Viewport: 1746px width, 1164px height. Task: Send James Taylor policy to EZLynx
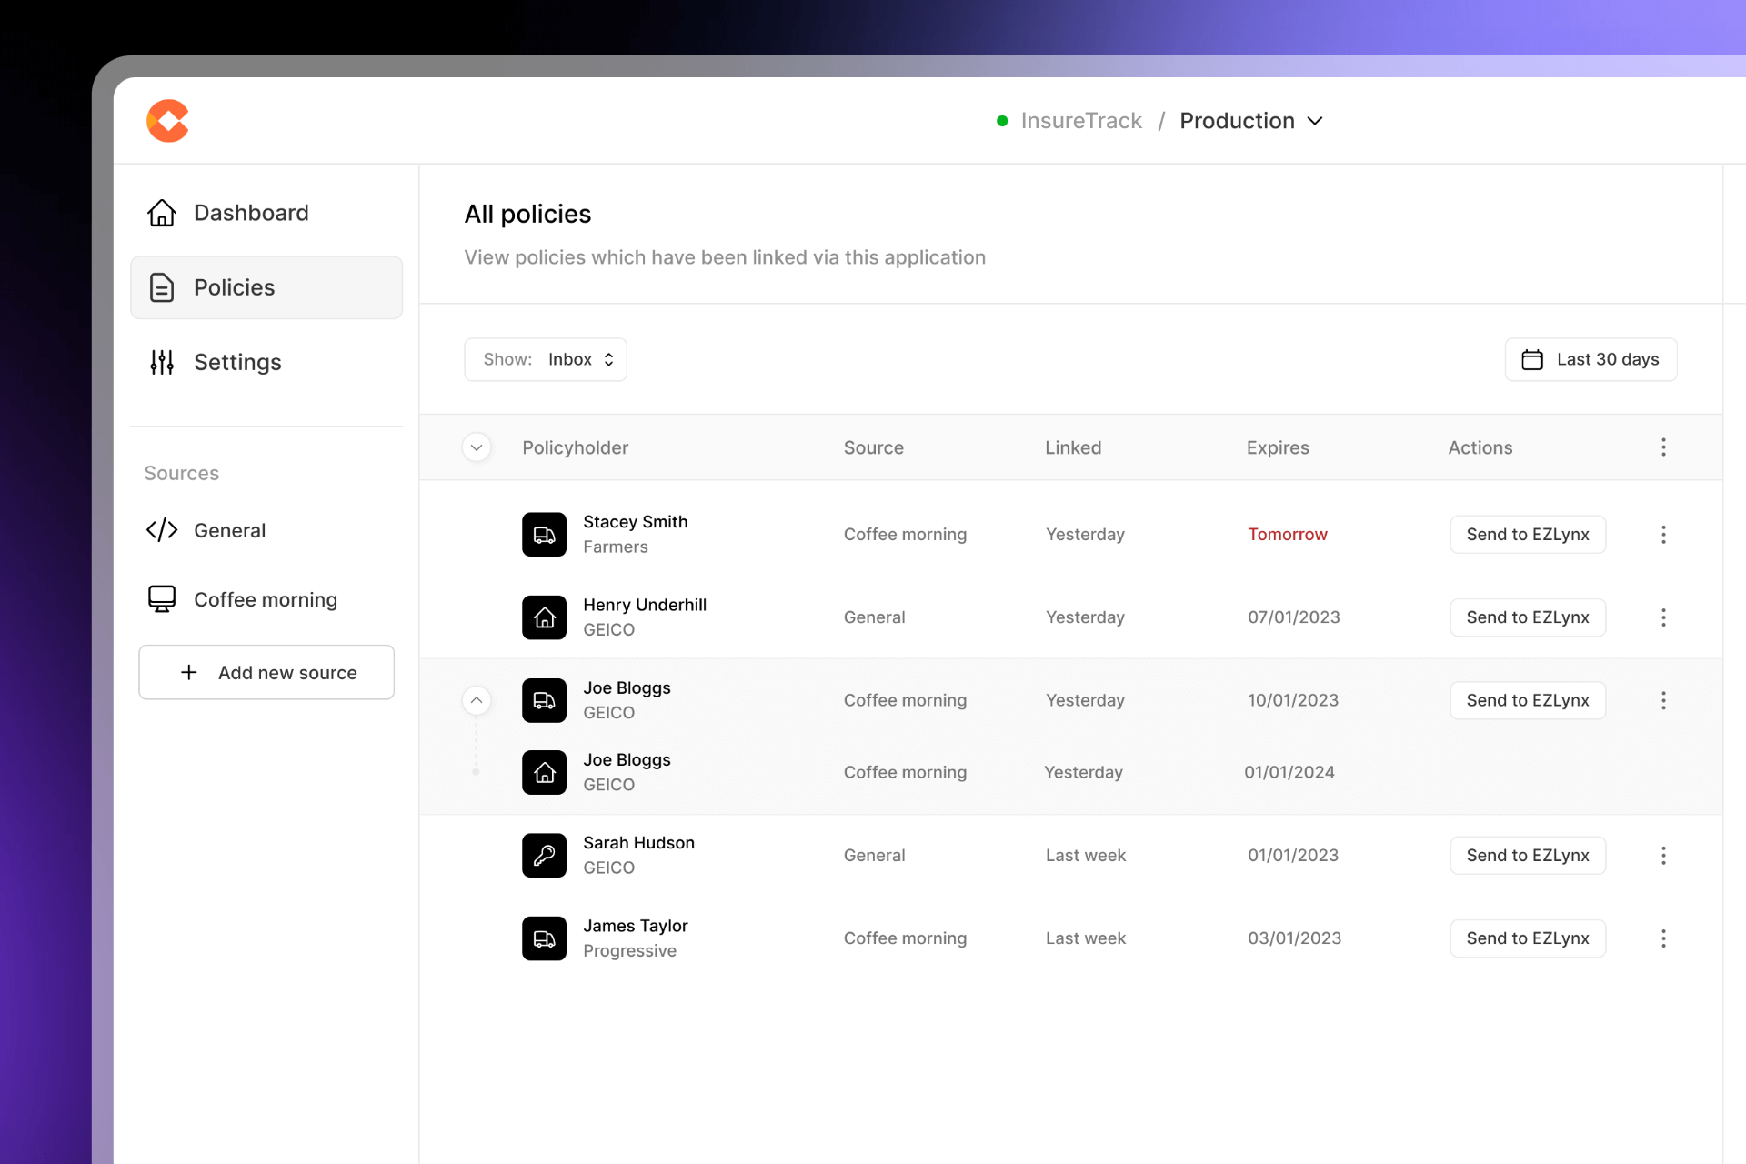click(x=1528, y=938)
